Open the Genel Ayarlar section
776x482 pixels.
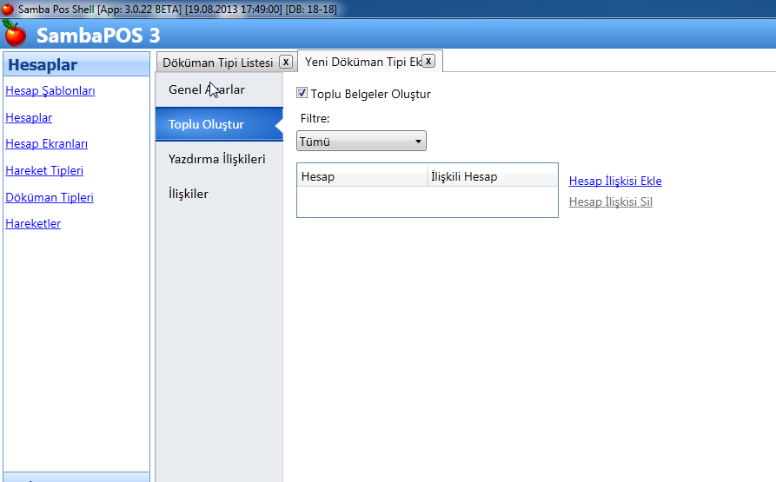pos(207,89)
